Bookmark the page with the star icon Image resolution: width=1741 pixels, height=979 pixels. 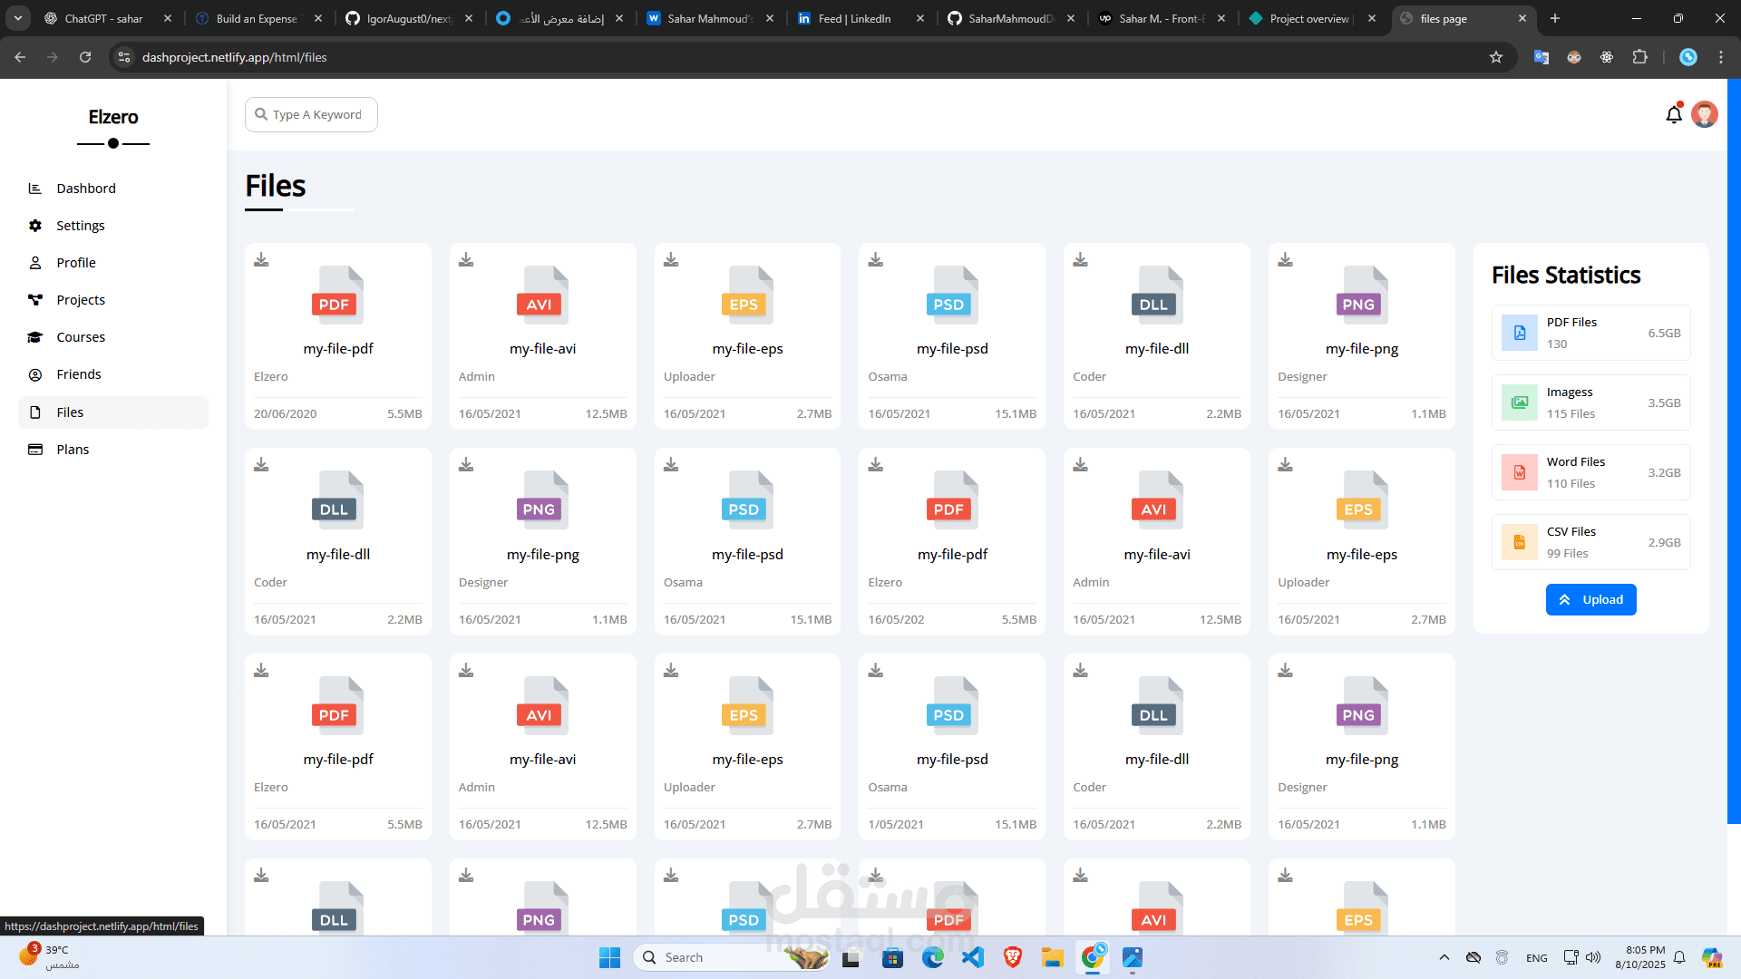click(x=1496, y=57)
